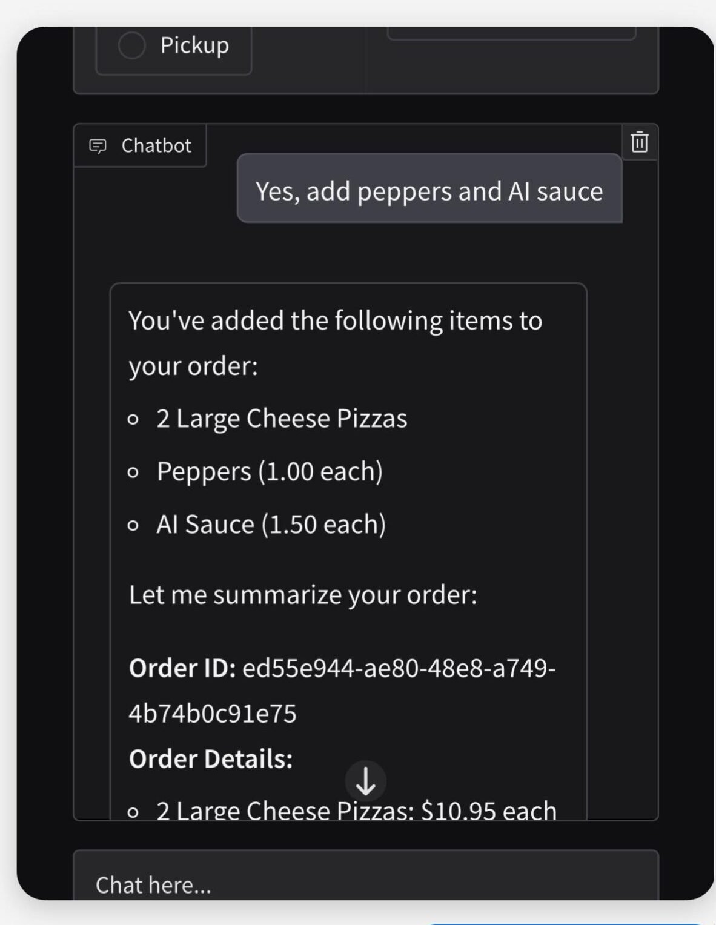
Task: Click the 'Order Details:' heading
Action: click(x=210, y=759)
